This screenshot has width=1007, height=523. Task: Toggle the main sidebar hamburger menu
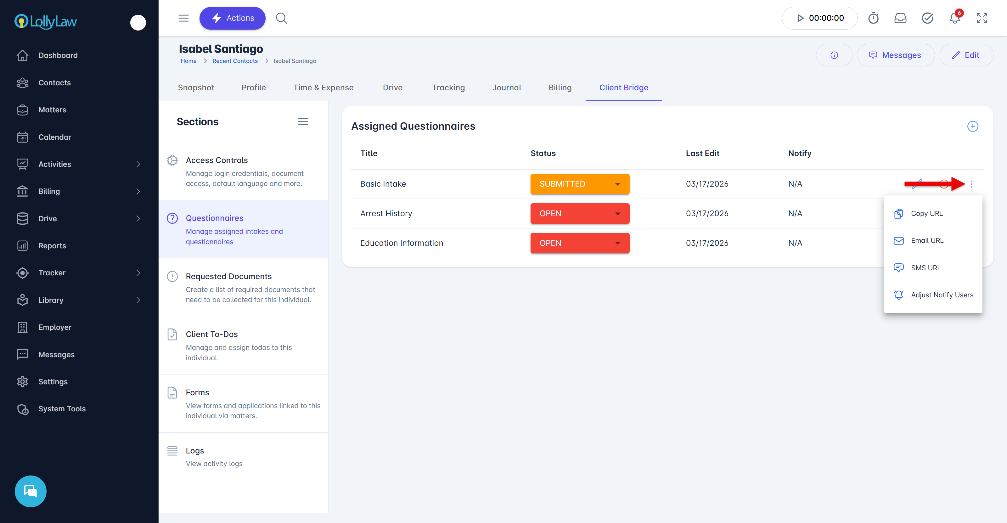coord(183,18)
